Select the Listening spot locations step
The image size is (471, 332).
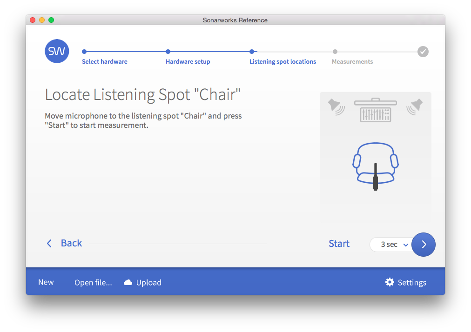[283, 61]
